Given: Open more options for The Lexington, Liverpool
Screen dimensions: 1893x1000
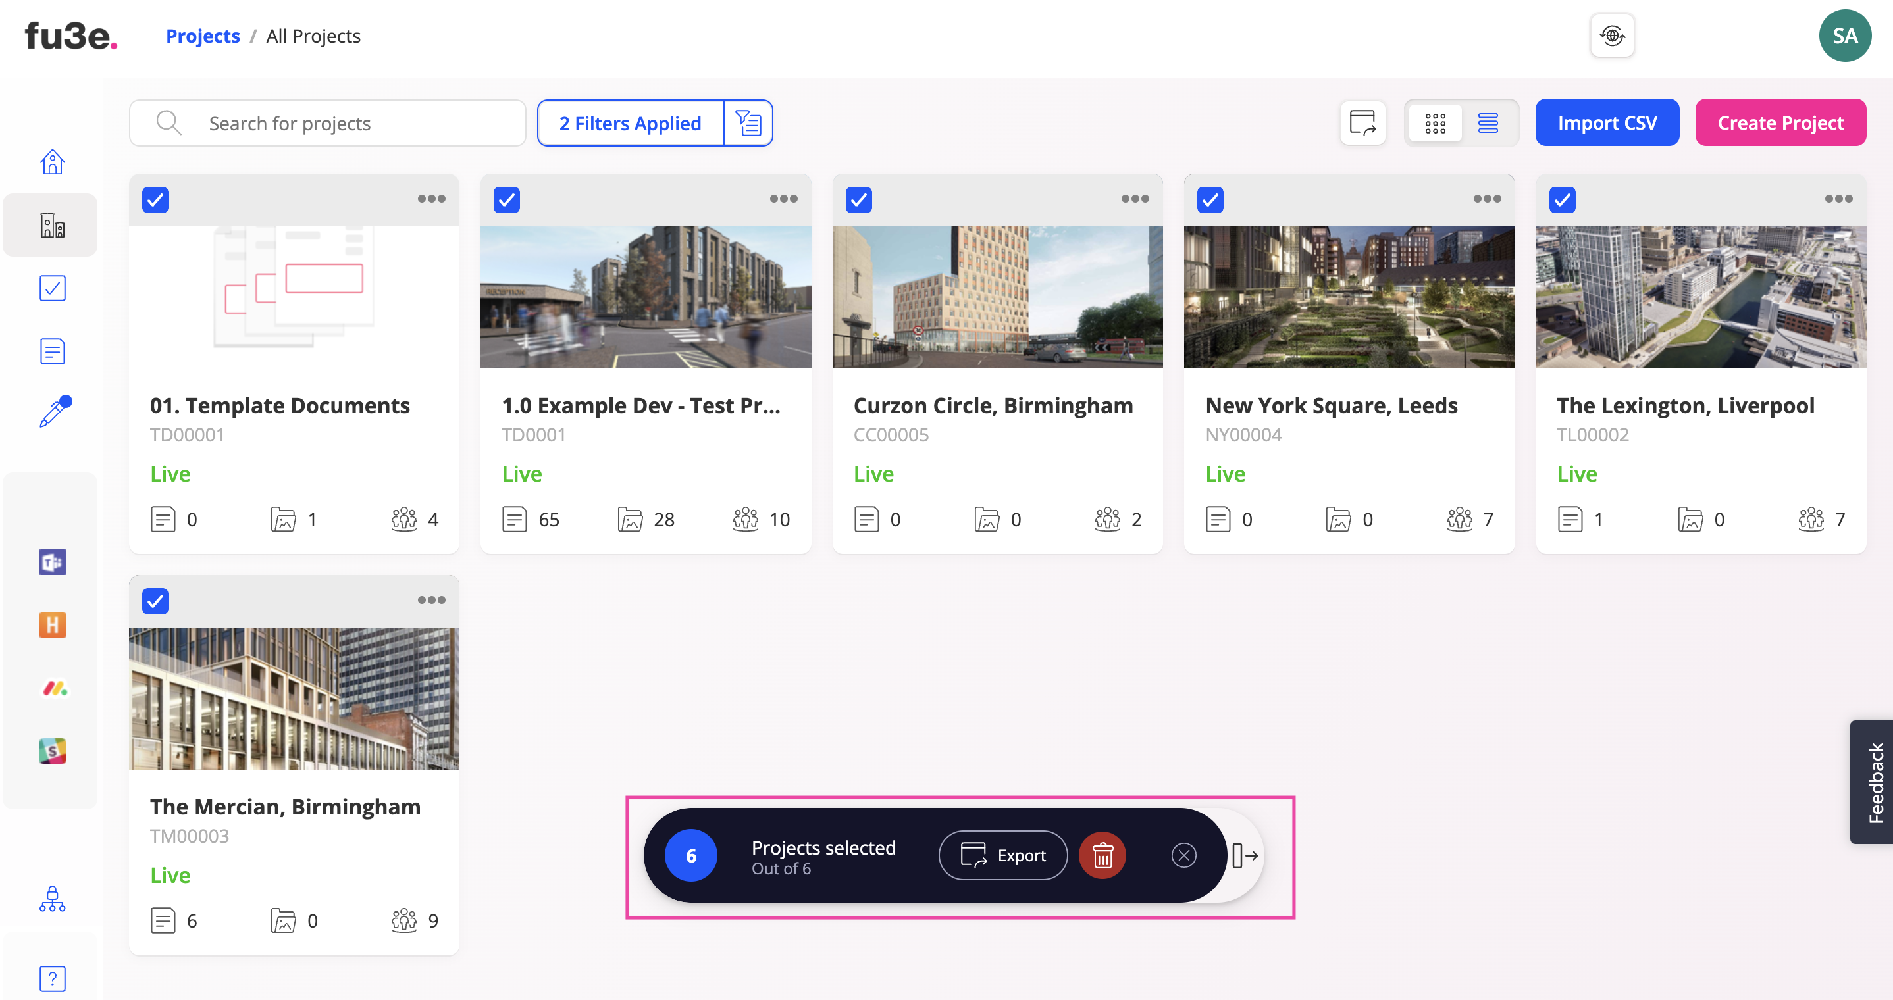Looking at the screenshot, I should [x=1838, y=199].
